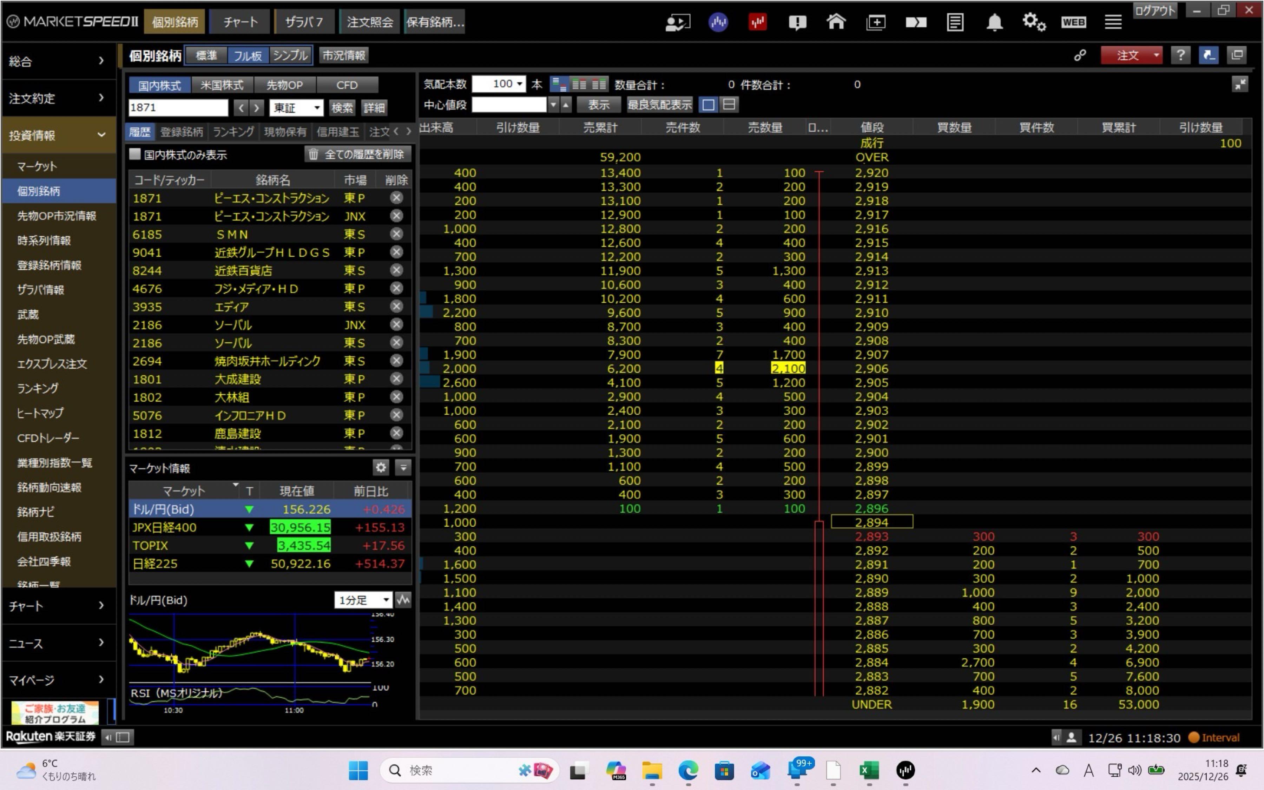Switch to シンプル display mode

pos(290,55)
